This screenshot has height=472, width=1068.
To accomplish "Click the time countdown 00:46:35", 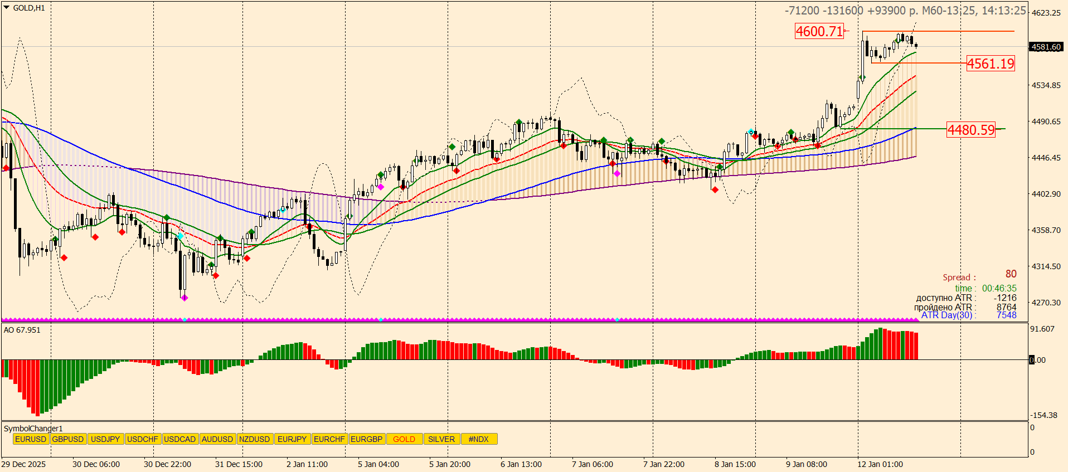I will 999,289.
